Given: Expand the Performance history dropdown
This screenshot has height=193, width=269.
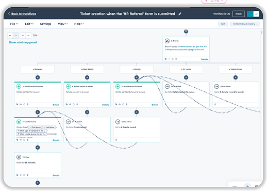Looking at the screenshot, I should pos(245,24).
